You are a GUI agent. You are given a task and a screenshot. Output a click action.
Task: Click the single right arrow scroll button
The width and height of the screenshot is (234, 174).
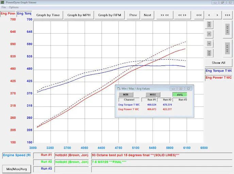click(218, 15)
